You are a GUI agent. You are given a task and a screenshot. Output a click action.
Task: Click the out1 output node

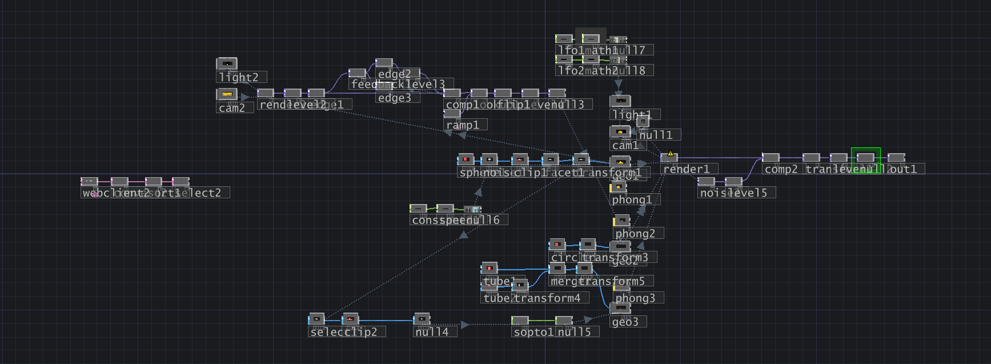pyautogui.click(x=896, y=158)
